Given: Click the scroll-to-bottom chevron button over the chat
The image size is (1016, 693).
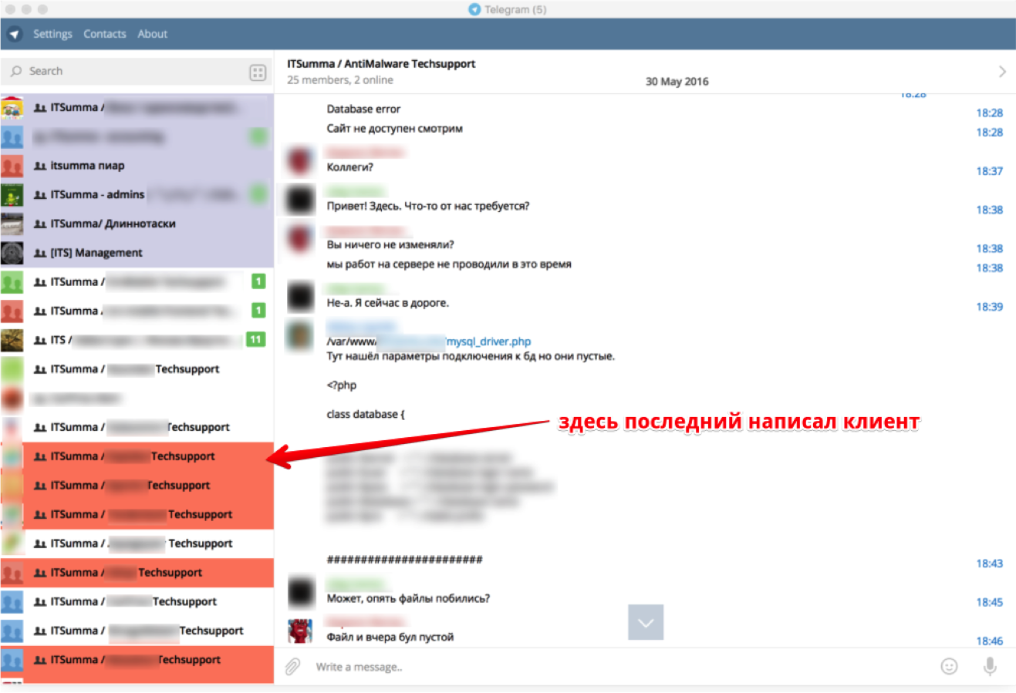Looking at the screenshot, I should tap(645, 622).
